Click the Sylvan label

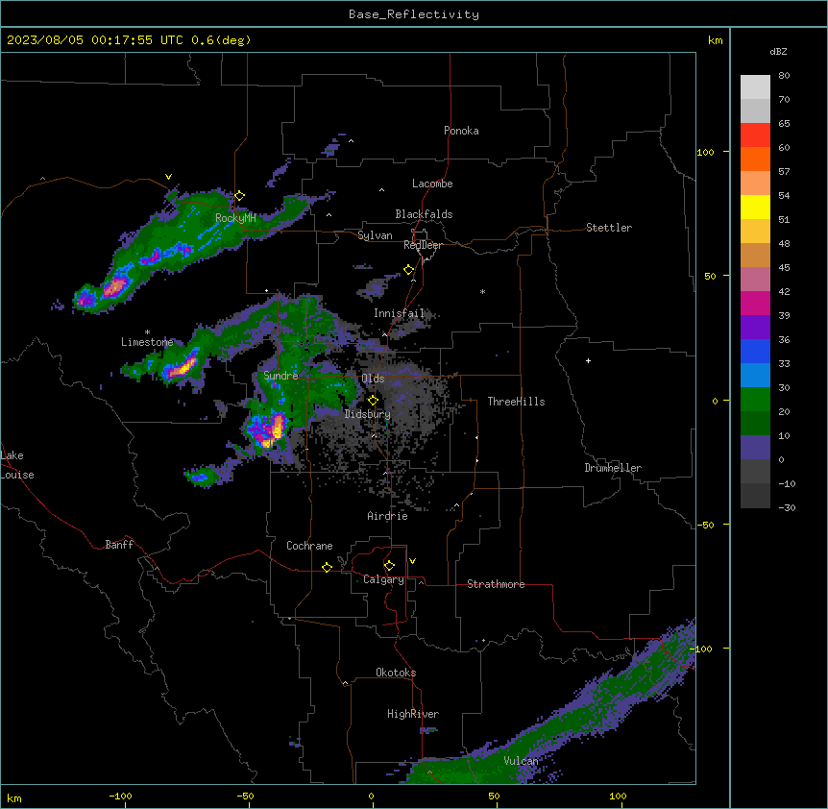click(x=375, y=235)
